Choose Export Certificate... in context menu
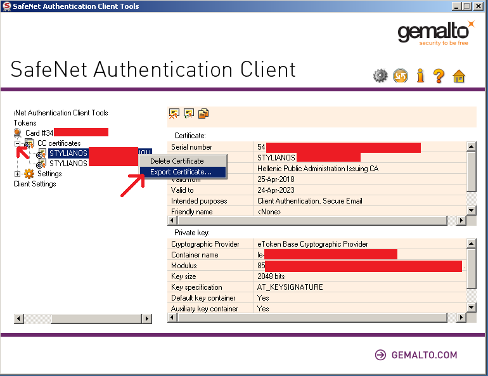This screenshot has width=488, height=376. tap(181, 172)
